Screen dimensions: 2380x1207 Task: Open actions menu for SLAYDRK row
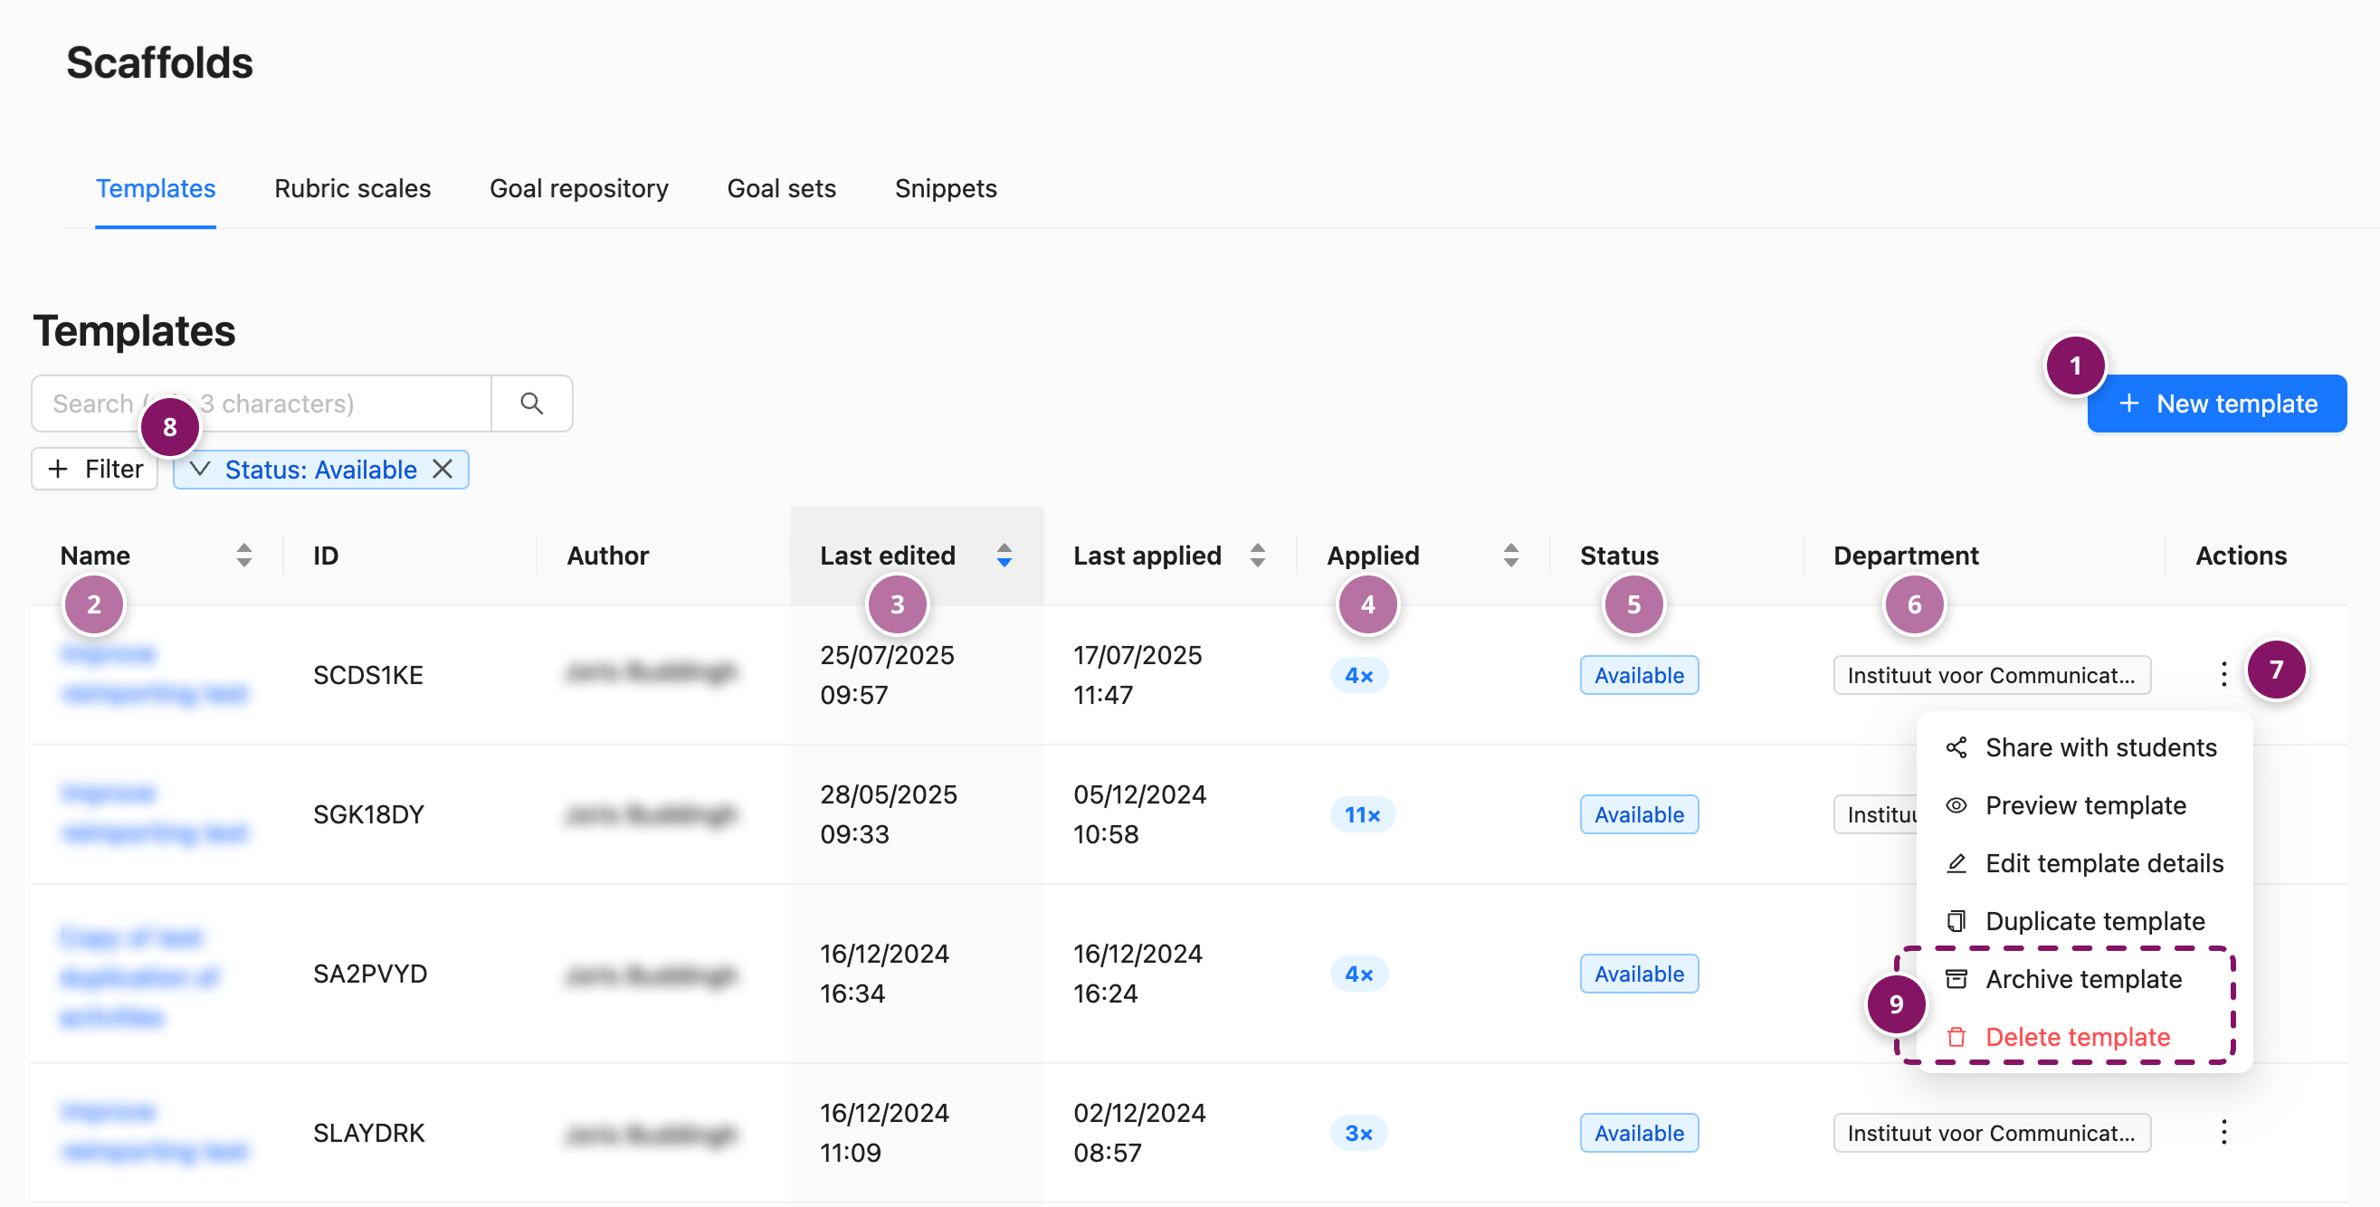click(x=2223, y=1132)
